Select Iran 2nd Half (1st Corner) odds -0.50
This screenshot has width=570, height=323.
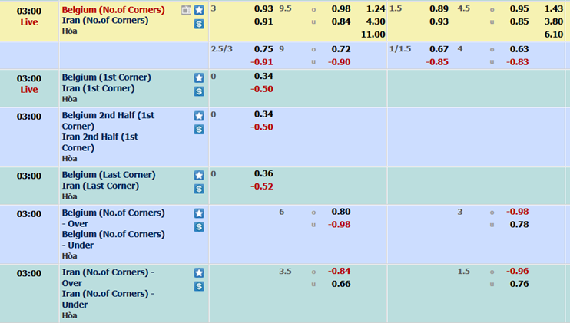262,127
